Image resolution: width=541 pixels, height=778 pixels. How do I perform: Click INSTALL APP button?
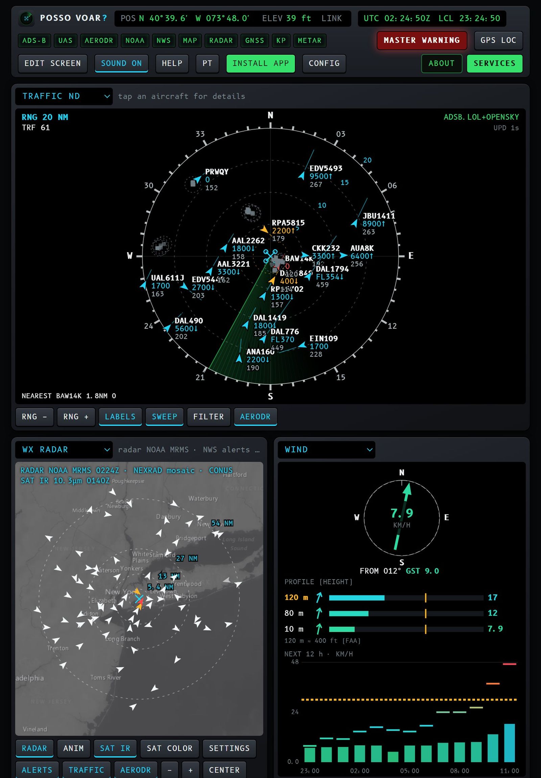[260, 63]
